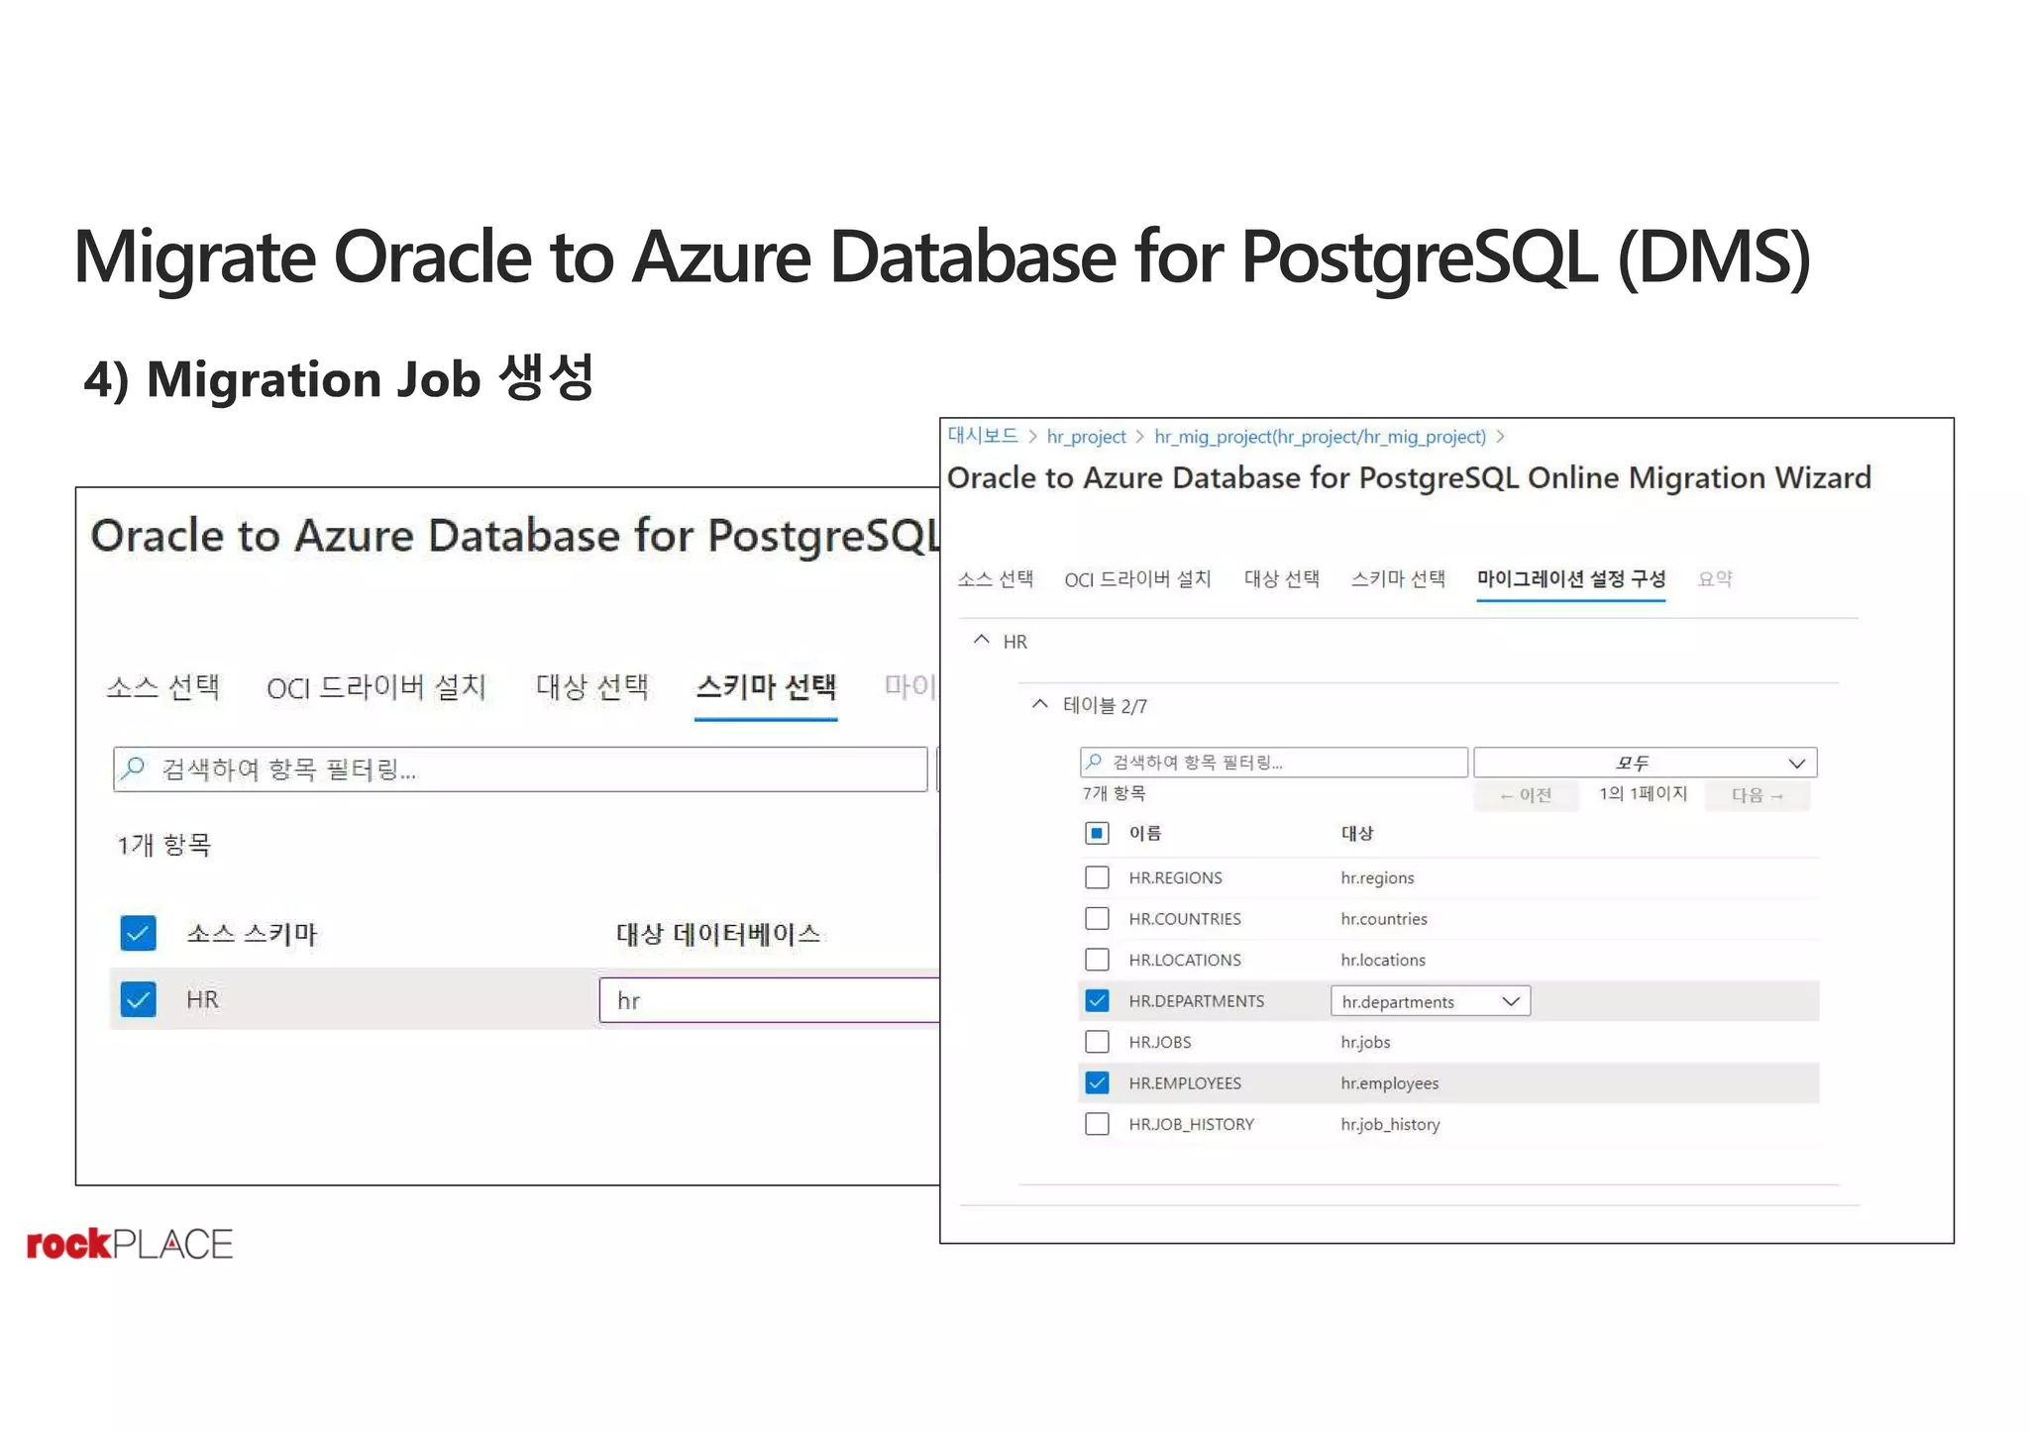Image resolution: width=2029 pixels, height=1433 pixels.
Task: Click the 다음 next page button
Action: [x=1758, y=795]
